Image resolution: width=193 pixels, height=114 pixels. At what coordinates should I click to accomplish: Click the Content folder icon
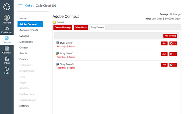[x=54, y=22]
